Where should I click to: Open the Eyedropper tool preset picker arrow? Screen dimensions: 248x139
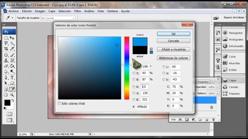(12, 18)
